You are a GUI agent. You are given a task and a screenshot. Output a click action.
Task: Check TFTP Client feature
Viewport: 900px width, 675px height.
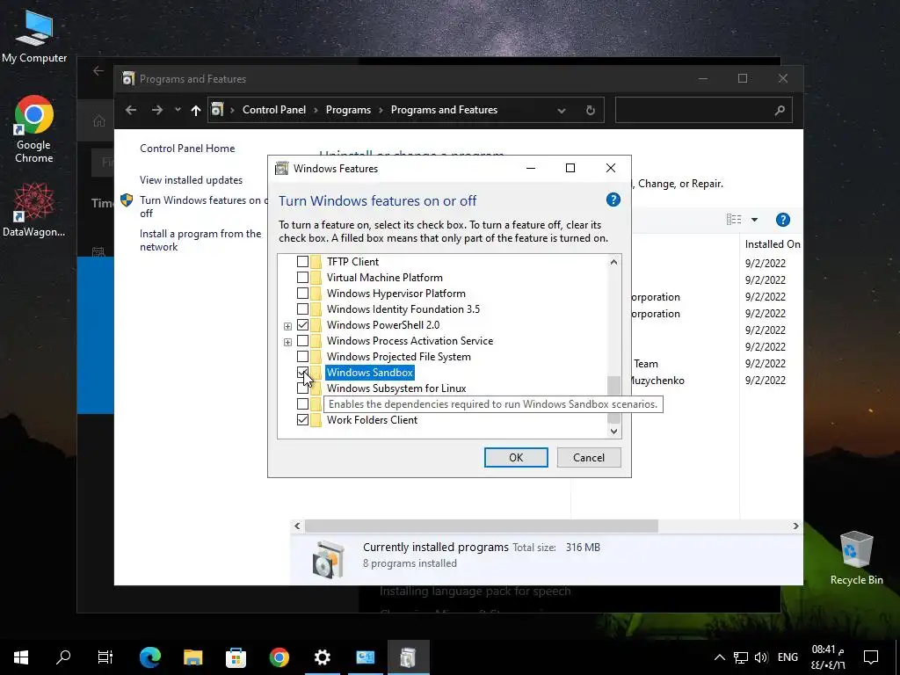pos(302,262)
